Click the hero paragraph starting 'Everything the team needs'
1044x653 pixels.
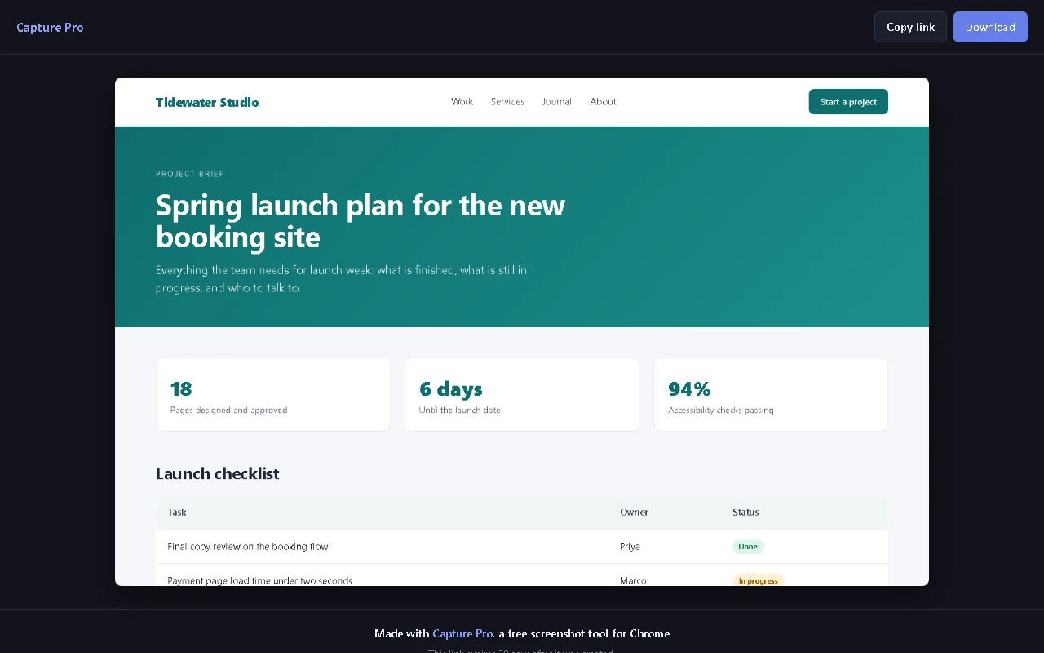(x=341, y=278)
